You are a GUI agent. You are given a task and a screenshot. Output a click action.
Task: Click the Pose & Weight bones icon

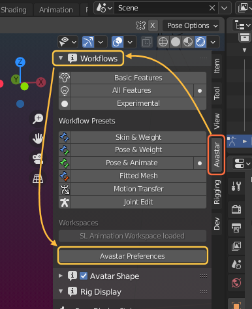[x=65, y=150]
